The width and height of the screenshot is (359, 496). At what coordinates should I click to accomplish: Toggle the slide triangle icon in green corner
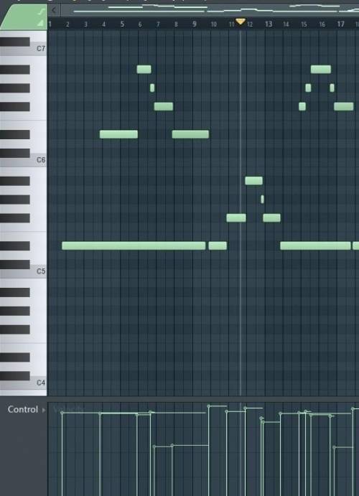(40, 23)
